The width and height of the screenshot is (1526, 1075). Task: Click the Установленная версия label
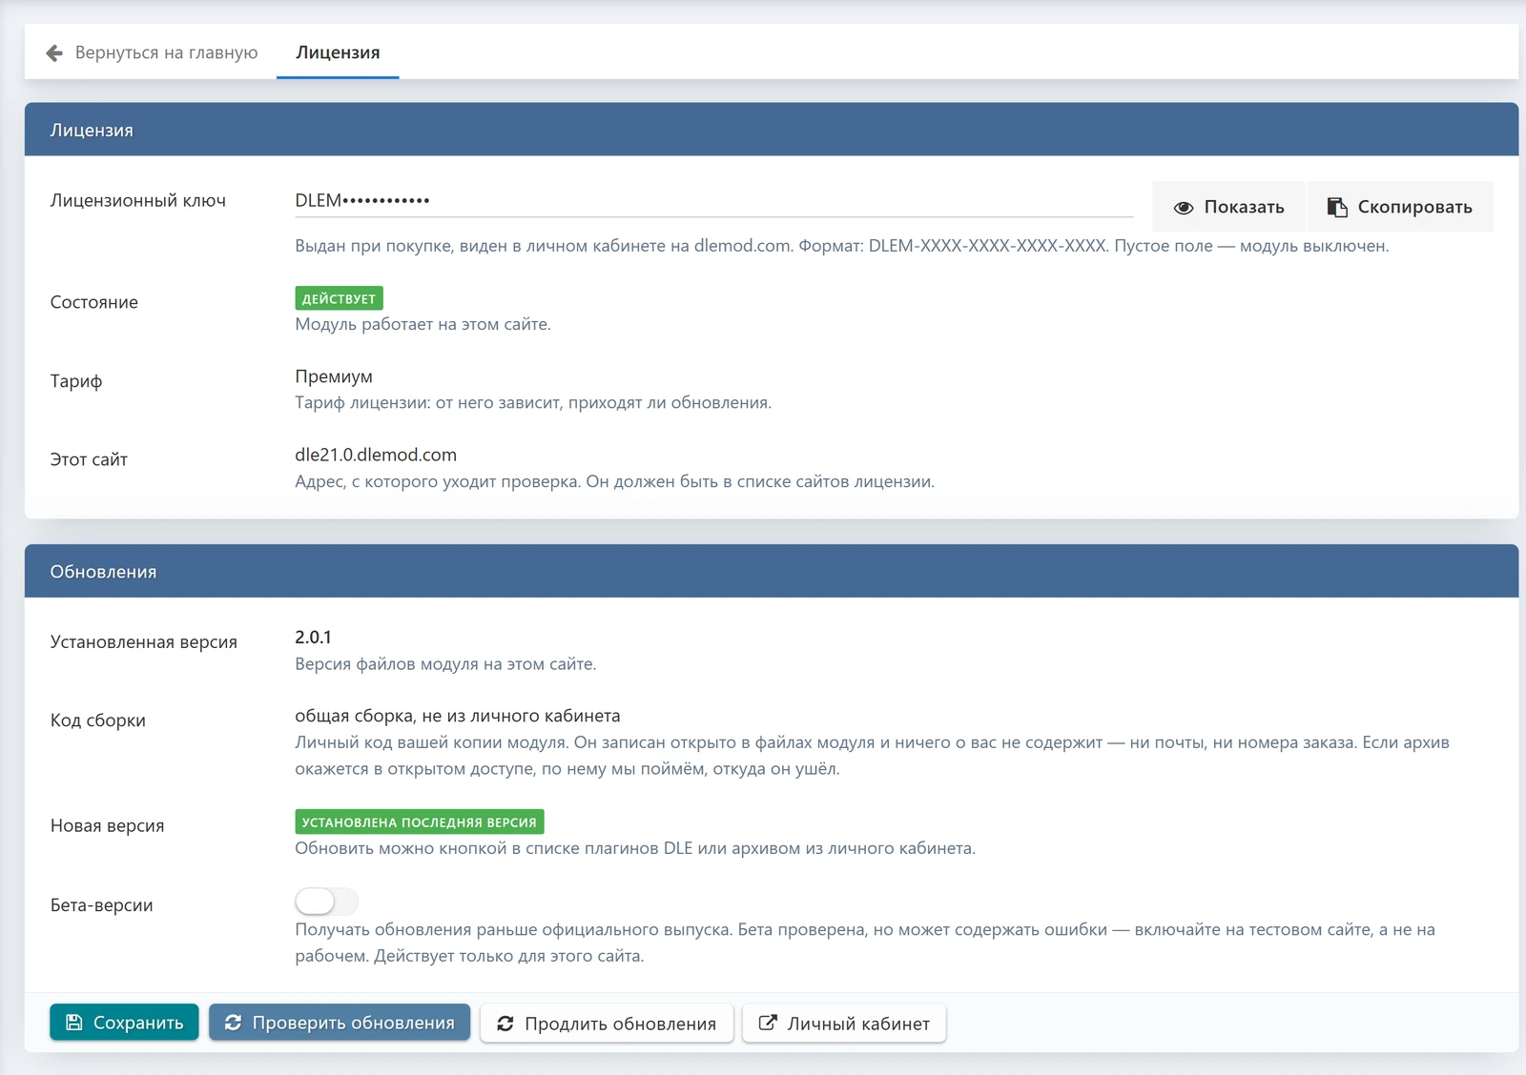coord(144,641)
